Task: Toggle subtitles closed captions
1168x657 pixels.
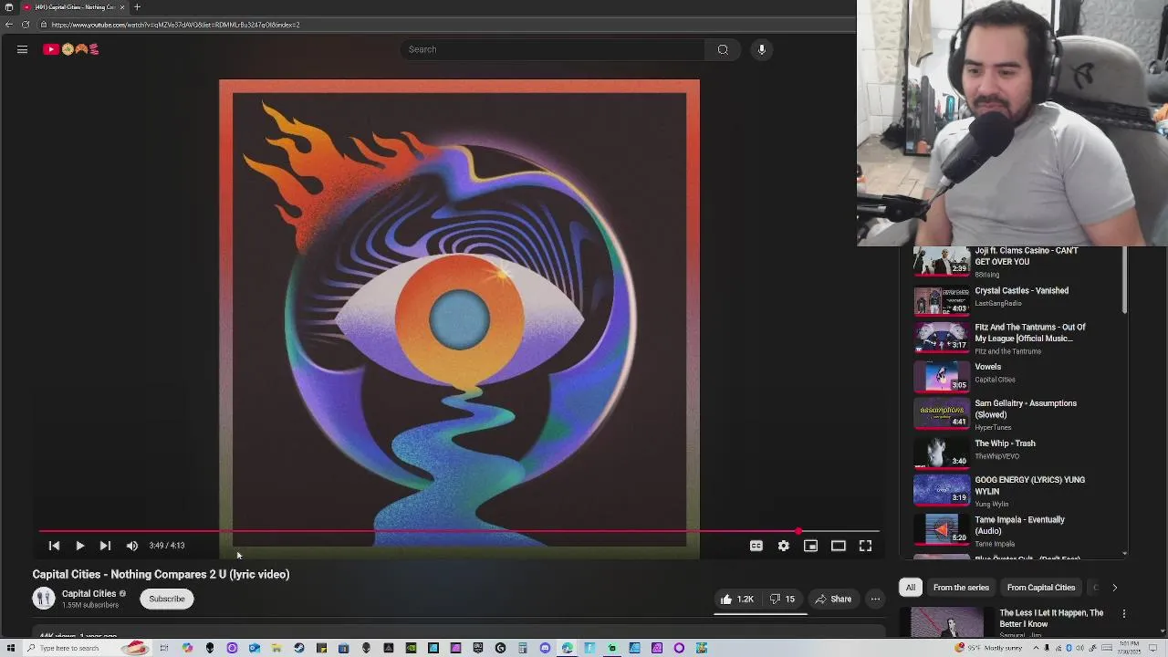Action: point(756,546)
